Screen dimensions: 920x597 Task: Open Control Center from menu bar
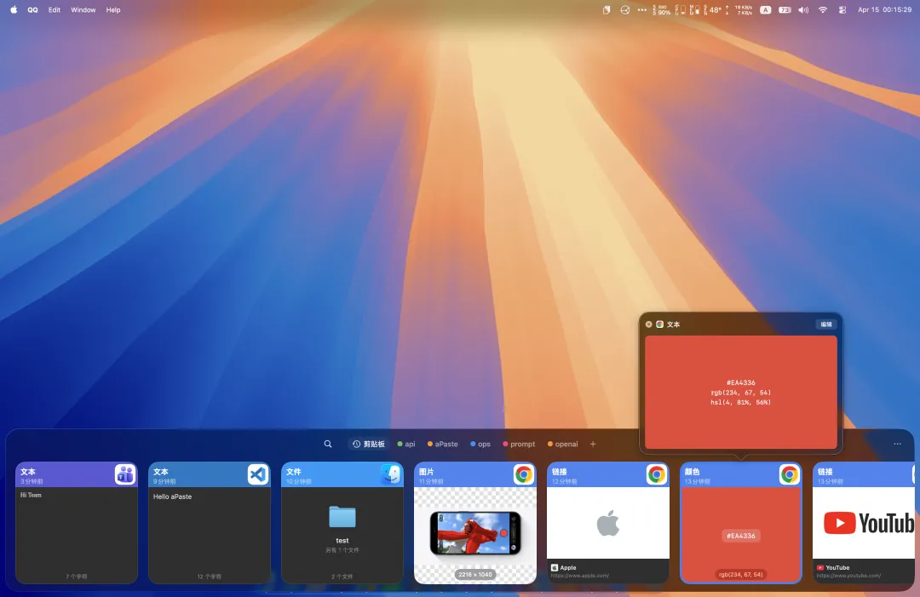[x=842, y=10]
